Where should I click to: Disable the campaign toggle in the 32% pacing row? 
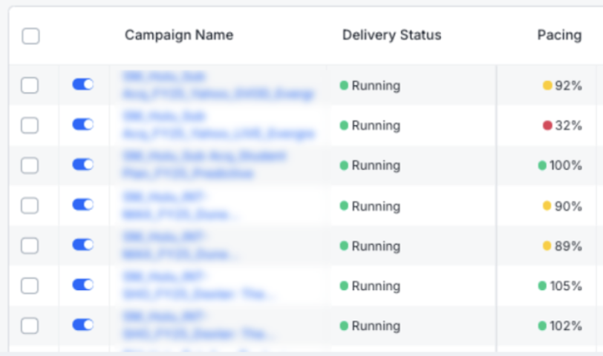coord(83,125)
